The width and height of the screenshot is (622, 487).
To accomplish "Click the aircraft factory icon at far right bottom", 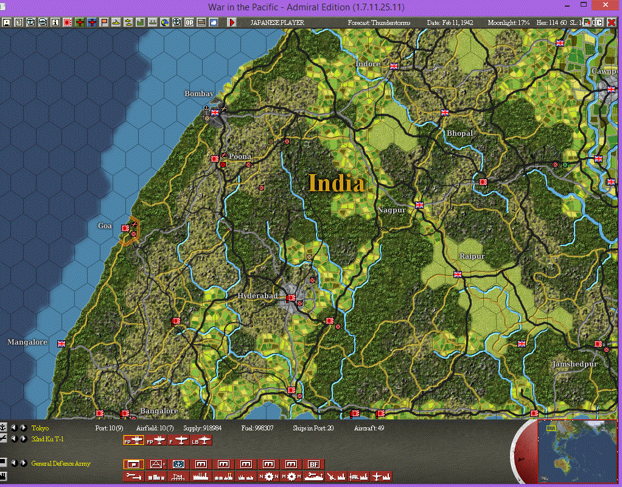I will click(x=382, y=476).
